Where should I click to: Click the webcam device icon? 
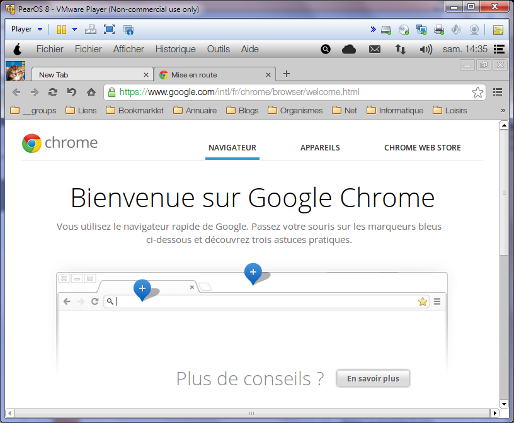pyautogui.click(x=474, y=30)
